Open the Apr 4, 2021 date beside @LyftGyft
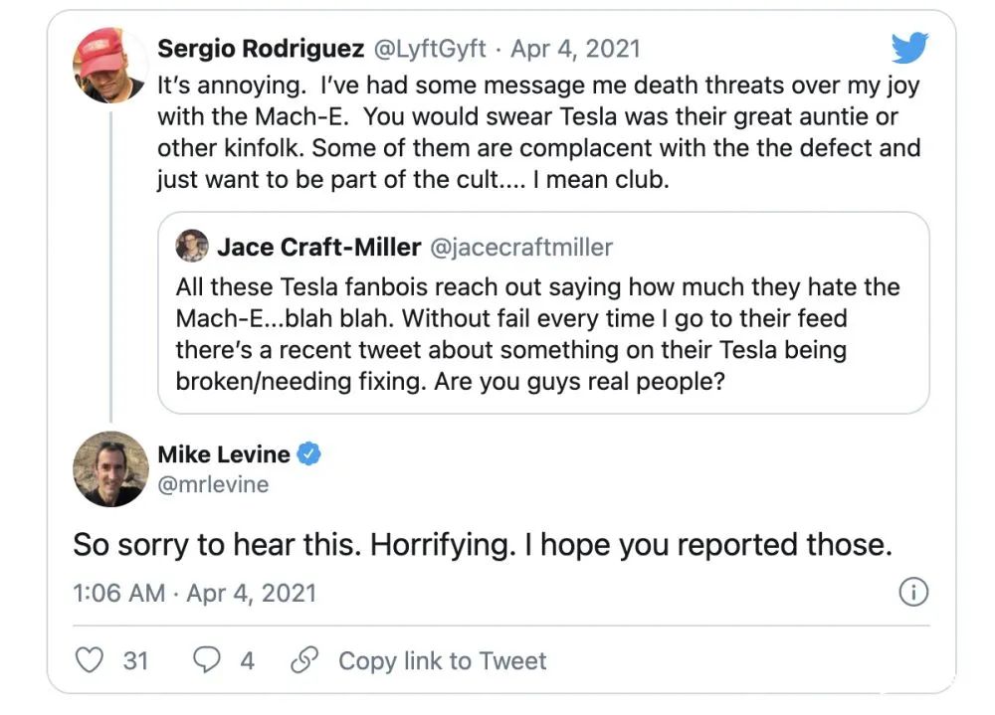Viewport: 995px width, 715px height. pyautogui.click(x=576, y=48)
